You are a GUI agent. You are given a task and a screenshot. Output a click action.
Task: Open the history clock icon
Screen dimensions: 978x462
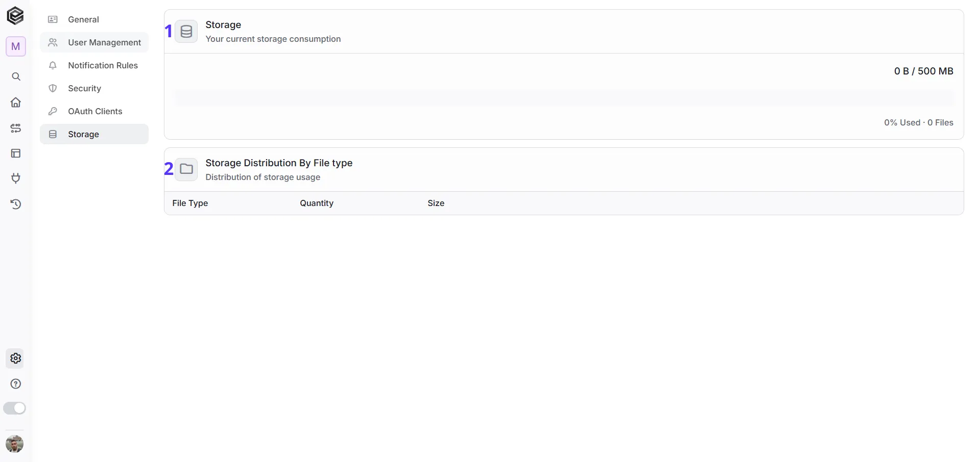[x=16, y=204]
